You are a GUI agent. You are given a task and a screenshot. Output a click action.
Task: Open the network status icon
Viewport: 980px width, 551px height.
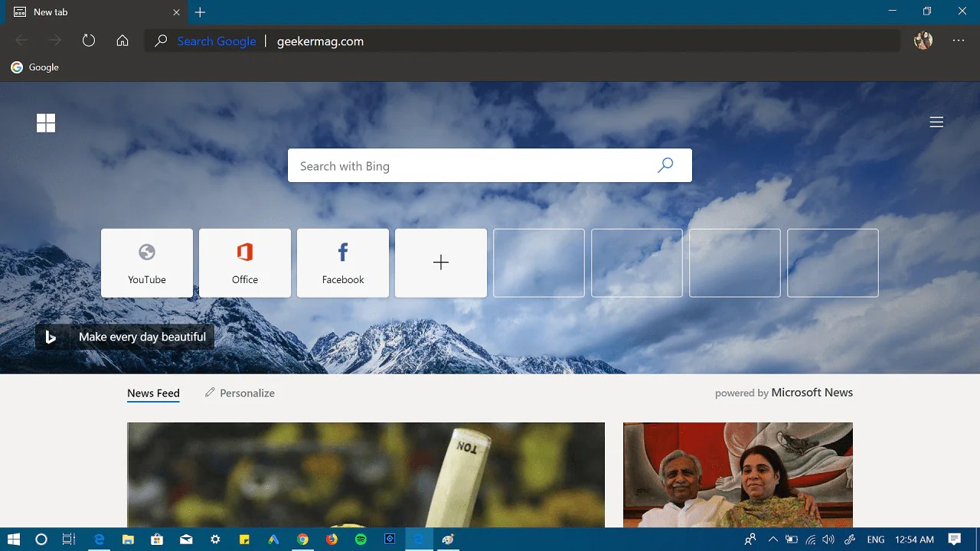(x=810, y=539)
